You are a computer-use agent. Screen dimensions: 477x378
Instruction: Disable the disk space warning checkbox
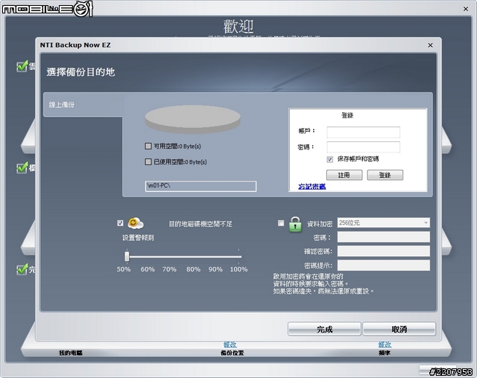pyautogui.click(x=120, y=223)
